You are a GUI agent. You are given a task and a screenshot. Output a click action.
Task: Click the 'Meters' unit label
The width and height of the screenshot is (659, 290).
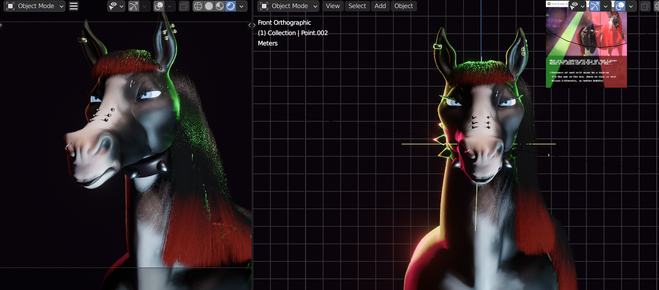click(268, 43)
